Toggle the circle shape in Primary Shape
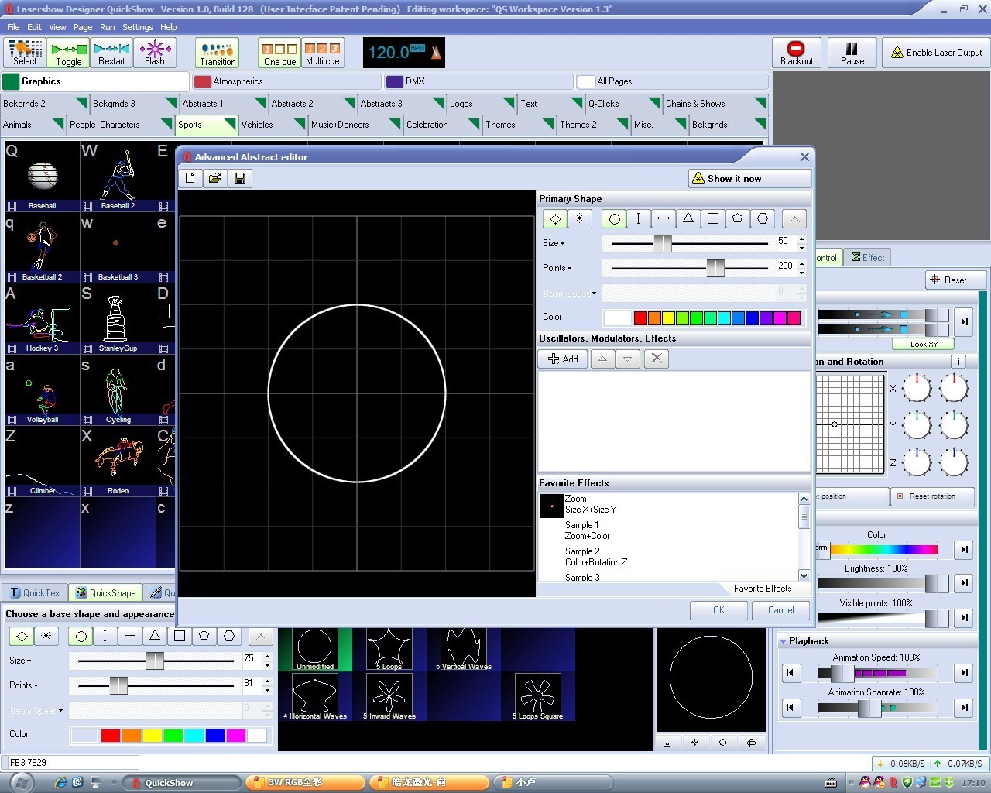The image size is (991, 793). [x=614, y=219]
